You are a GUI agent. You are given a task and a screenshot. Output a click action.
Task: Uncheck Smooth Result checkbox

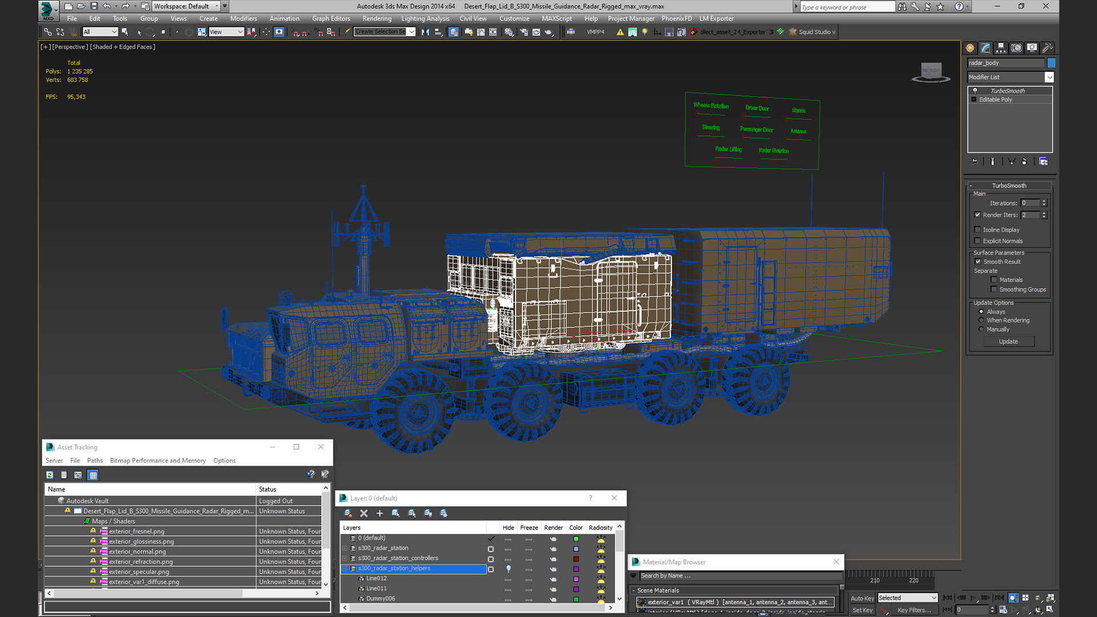[978, 262]
